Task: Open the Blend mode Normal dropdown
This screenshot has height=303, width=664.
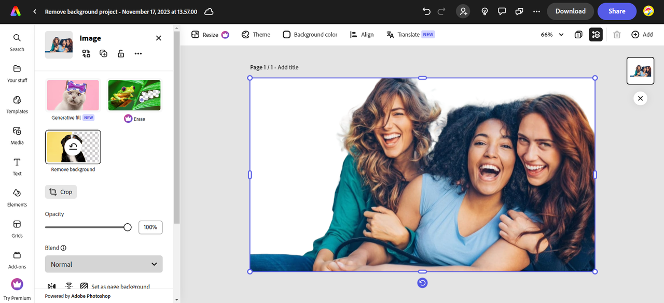Action: (104, 264)
